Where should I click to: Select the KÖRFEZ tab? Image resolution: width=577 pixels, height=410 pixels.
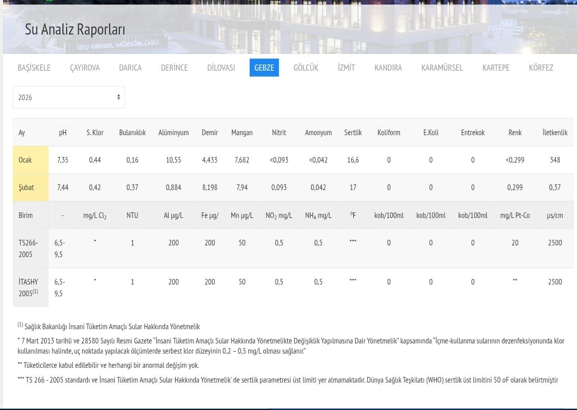[x=540, y=68]
